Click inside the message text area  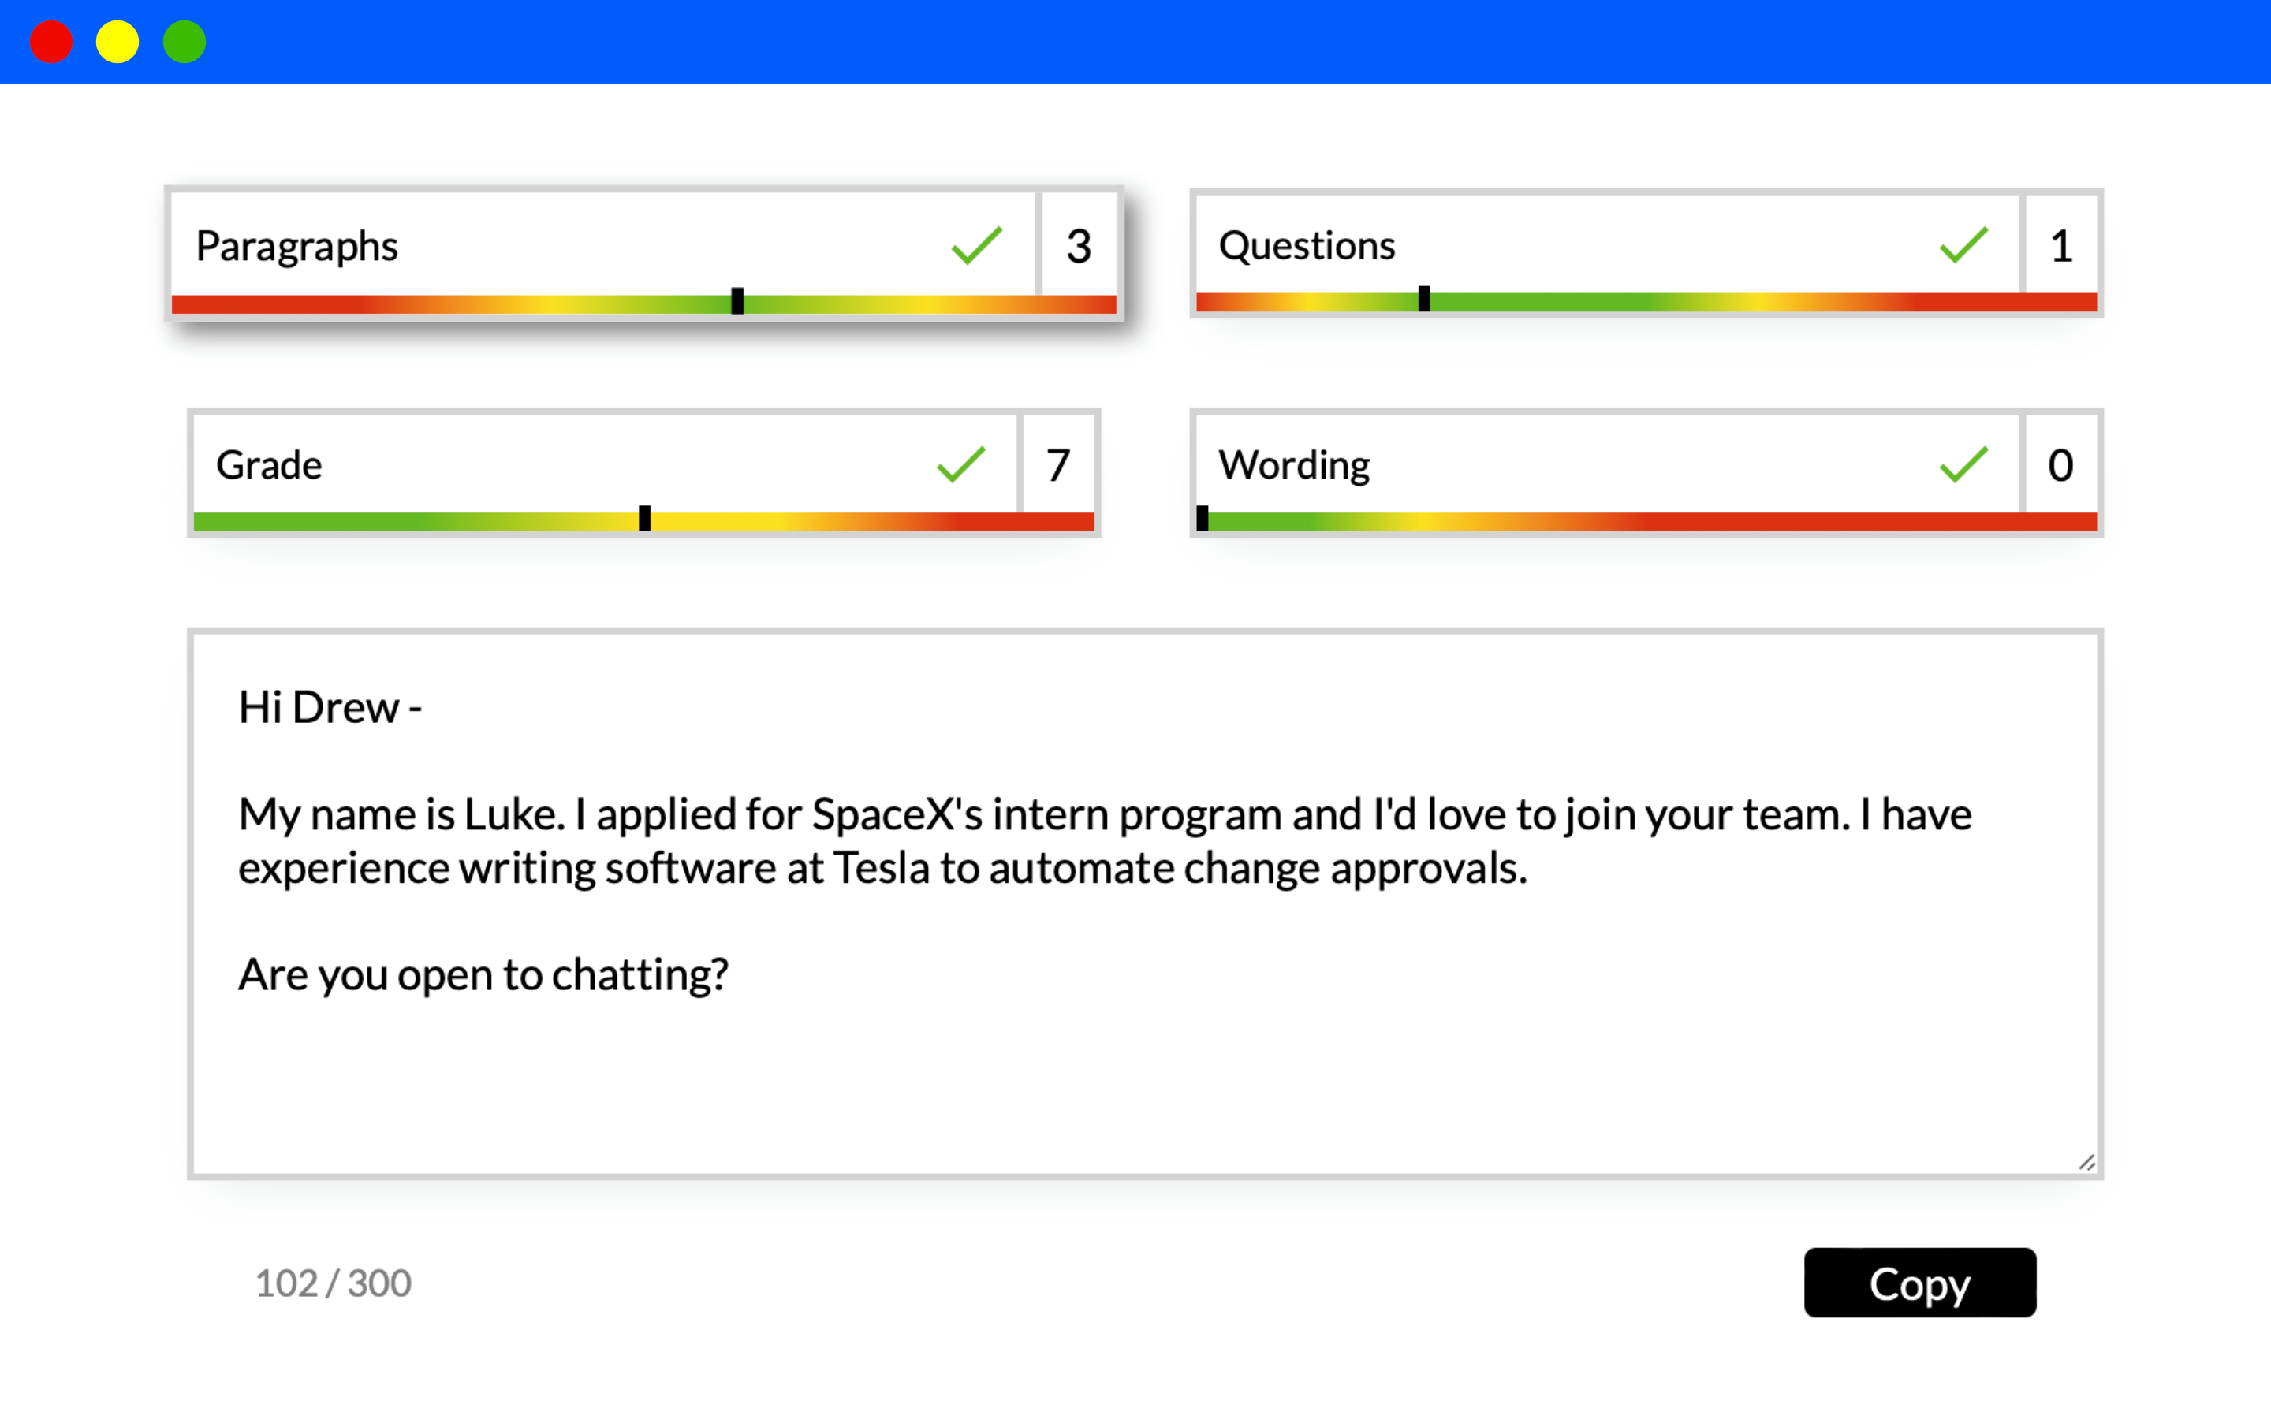pos(1145,903)
